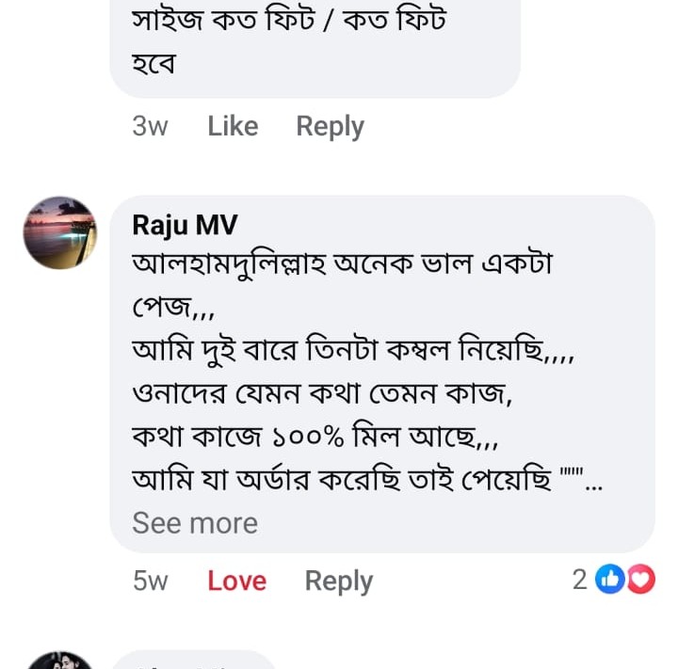Click the 3w timestamp of top comment
Viewport: 678px width, 669px height.
point(150,126)
